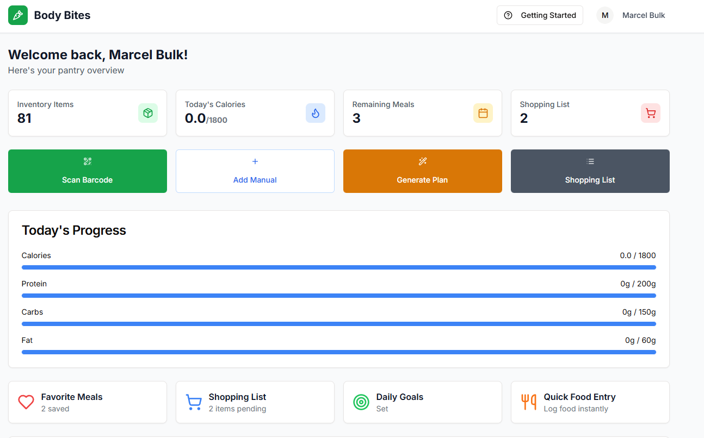
Task: Click the Body Bites brand title
Action: [62, 15]
